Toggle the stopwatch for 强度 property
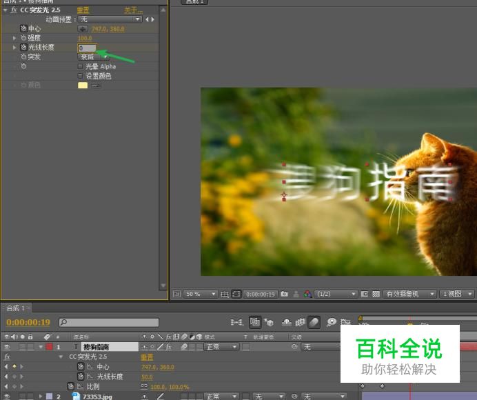The width and height of the screenshot is (477, 400). 23,38
